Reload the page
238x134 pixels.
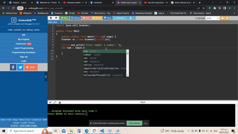coord(13,8)
